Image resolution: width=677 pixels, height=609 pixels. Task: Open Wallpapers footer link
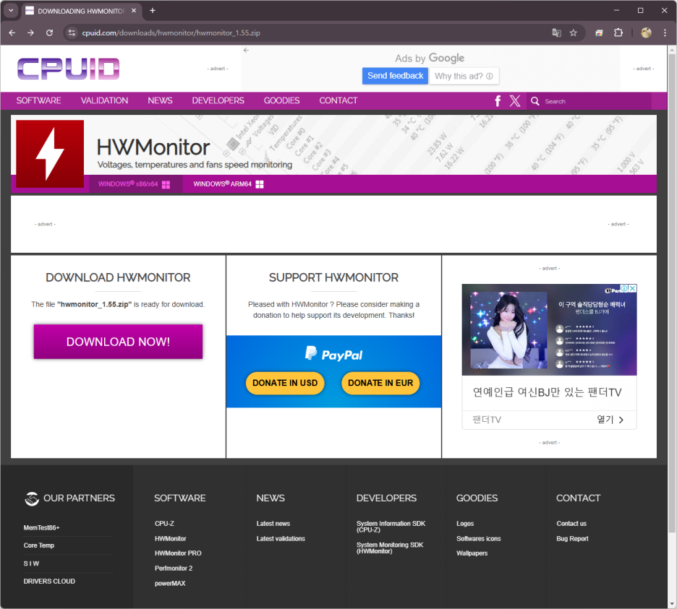472,553
